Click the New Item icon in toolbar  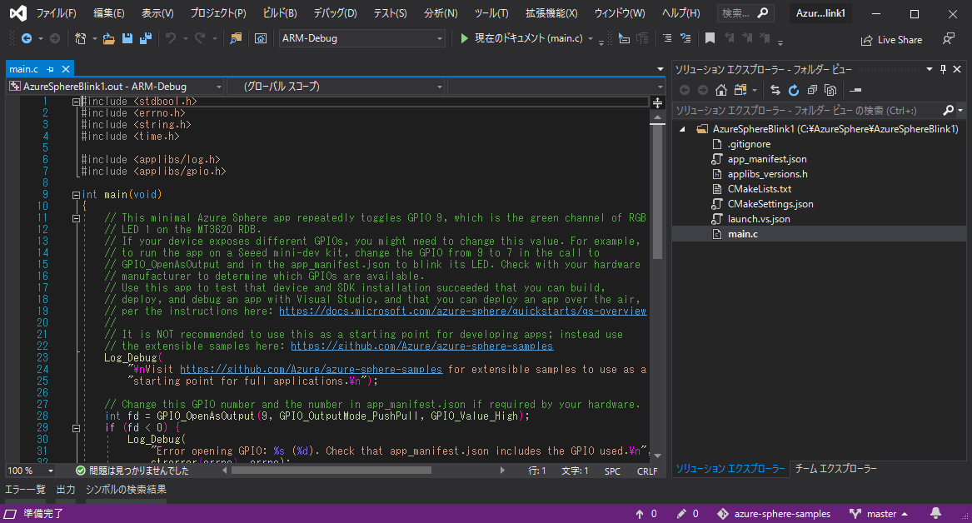coord(80,38)
